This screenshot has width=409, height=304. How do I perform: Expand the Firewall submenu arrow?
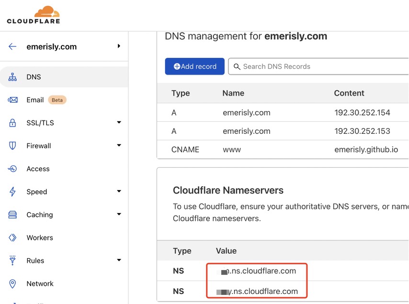(x=119, y=146)
